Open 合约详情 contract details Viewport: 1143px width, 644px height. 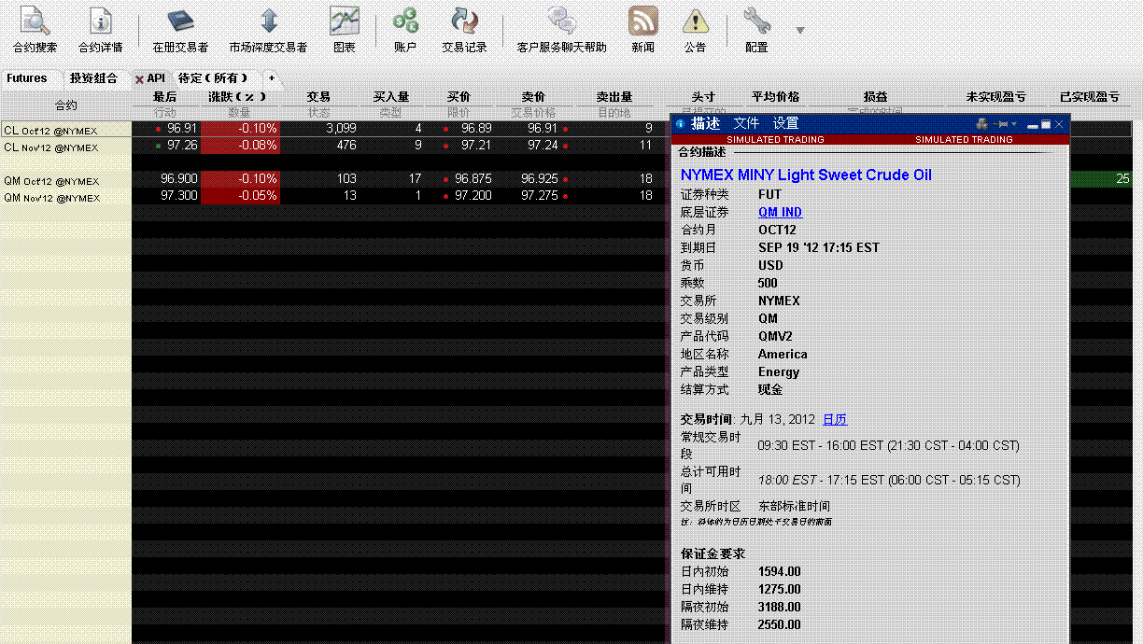point(100,29)
